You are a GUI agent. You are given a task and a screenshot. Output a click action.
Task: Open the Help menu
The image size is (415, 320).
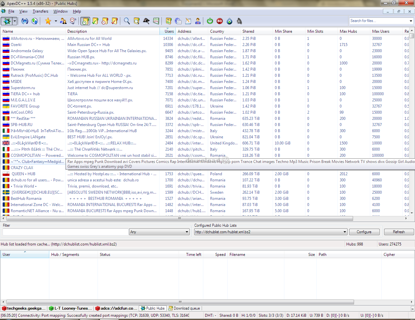click(x=77, y=11)
